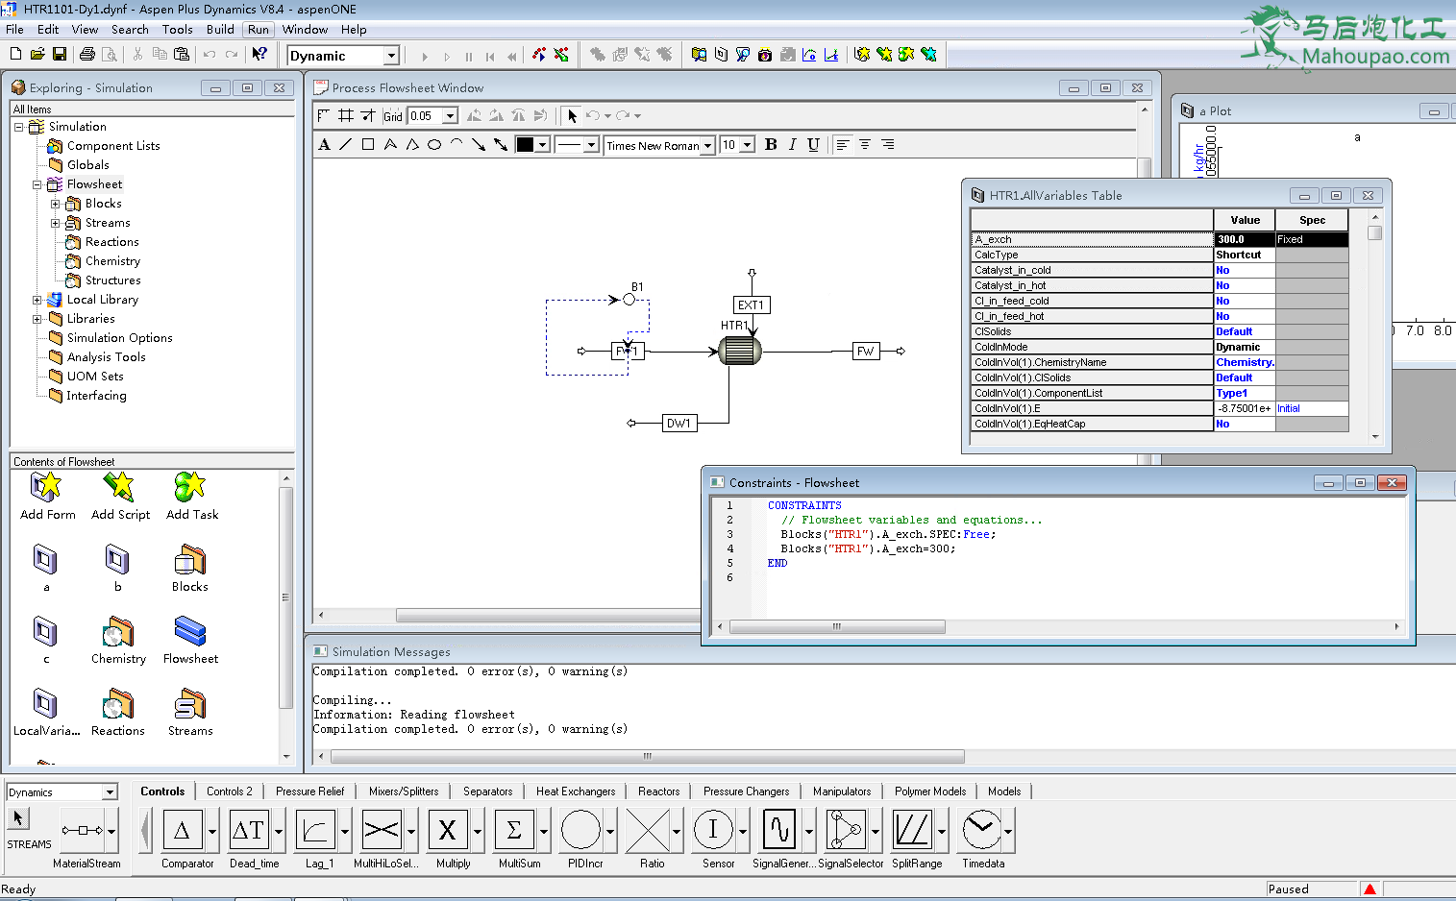Image resolution: width=1456 pixels, height=901 pixels.
Task: Click the Run play icon in toolbar
Action: pyautogui.click(x=425, y=56)
